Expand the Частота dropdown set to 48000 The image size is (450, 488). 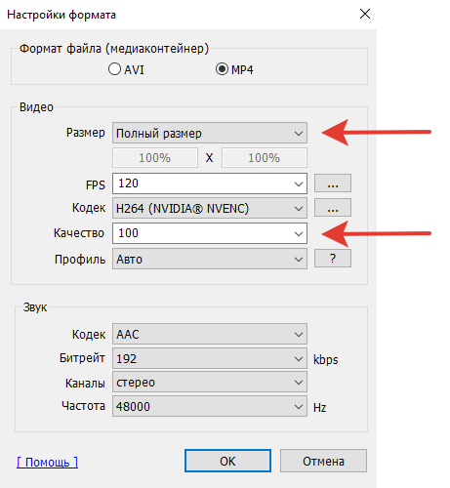pyautogui.click(x=210, y=406)
